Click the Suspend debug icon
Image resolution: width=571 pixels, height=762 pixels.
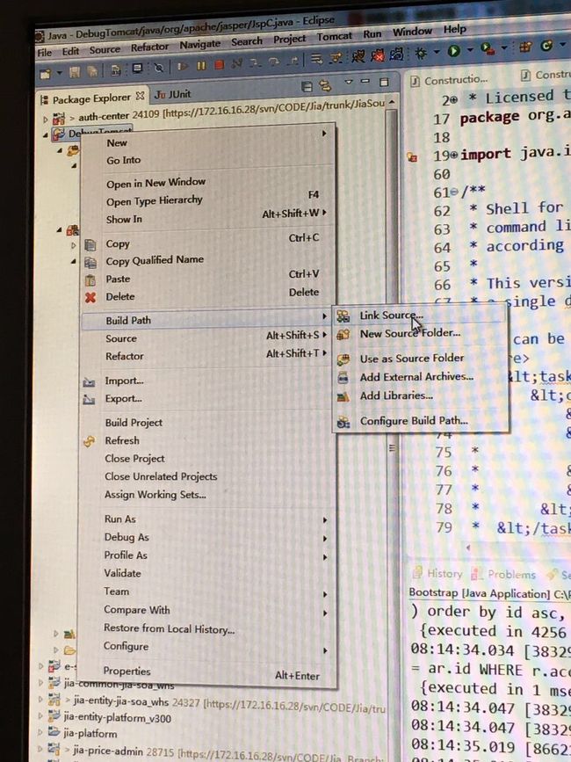(x=201, y=66)
